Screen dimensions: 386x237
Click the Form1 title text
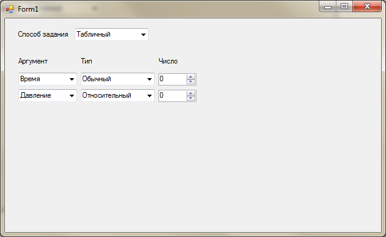pos(28,9)
